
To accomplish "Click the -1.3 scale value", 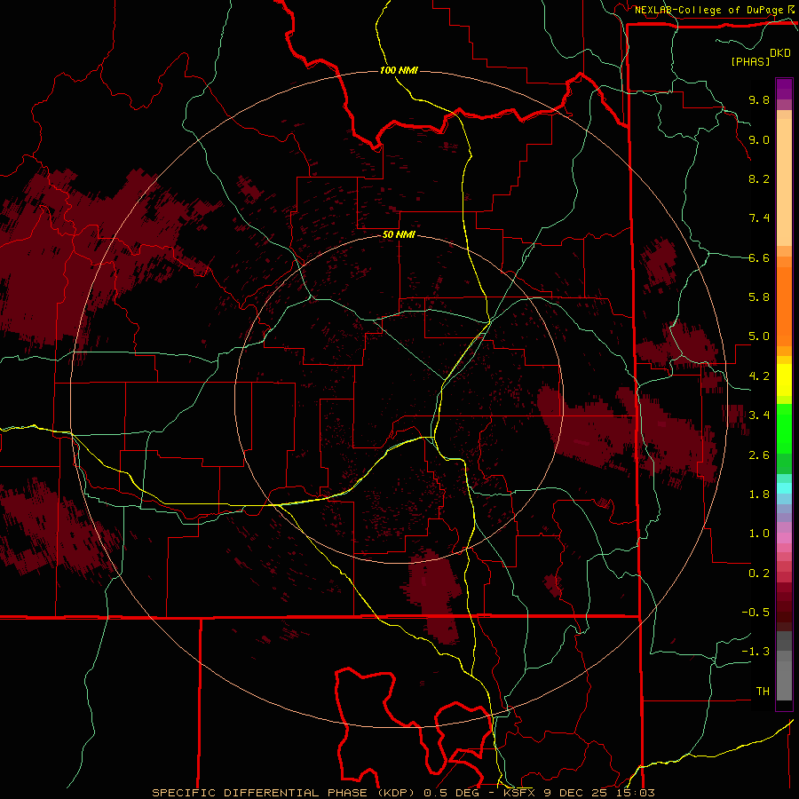I will click(755, 652).
